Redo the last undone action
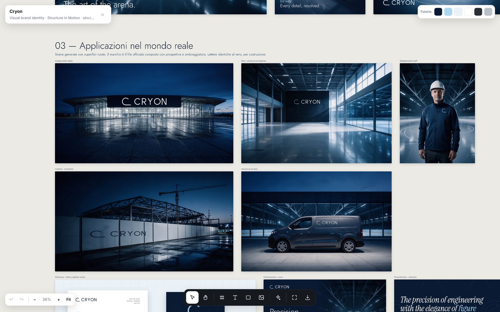This screenshot has width=500, height=312. tap(21, 299)
